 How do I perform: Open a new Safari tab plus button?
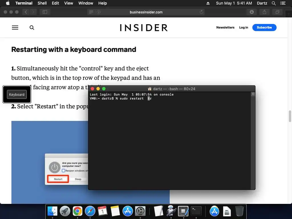tap(289, 14)
